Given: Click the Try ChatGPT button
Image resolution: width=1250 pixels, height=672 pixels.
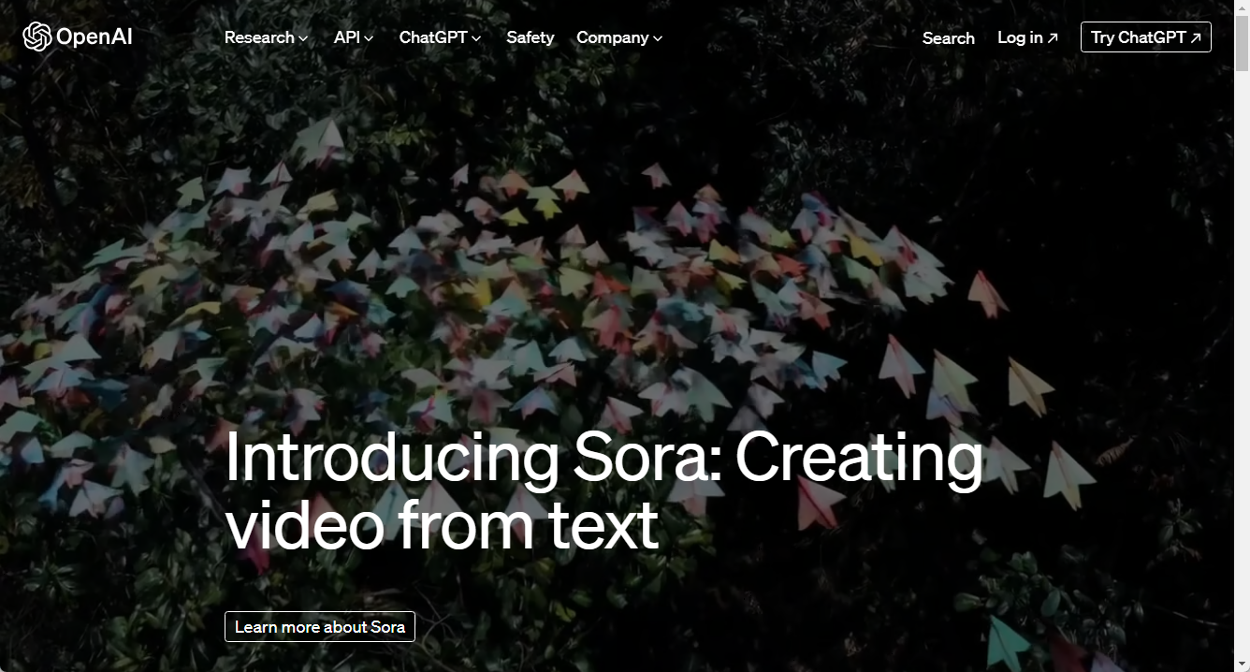Looking at the screenshot, I should pos(1146,37).
